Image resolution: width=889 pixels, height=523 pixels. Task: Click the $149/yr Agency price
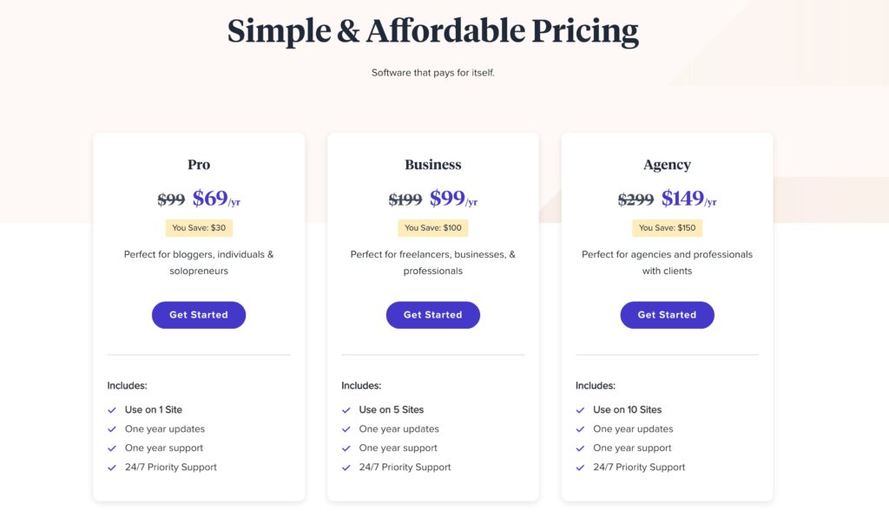[688, 199]
